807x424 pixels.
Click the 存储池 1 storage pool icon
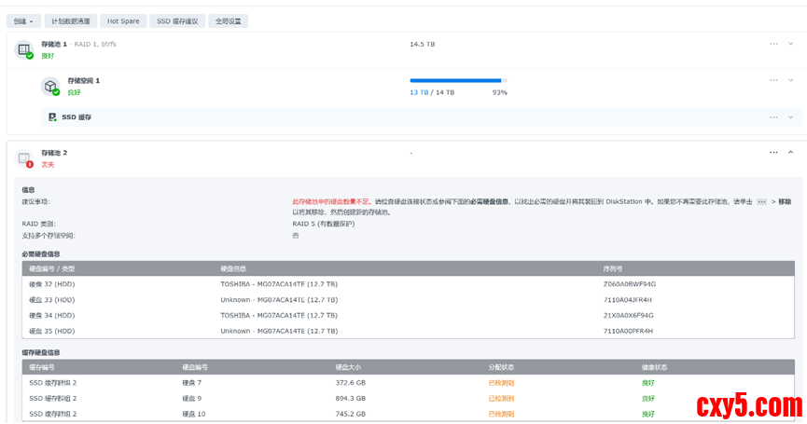click(24, 49)
